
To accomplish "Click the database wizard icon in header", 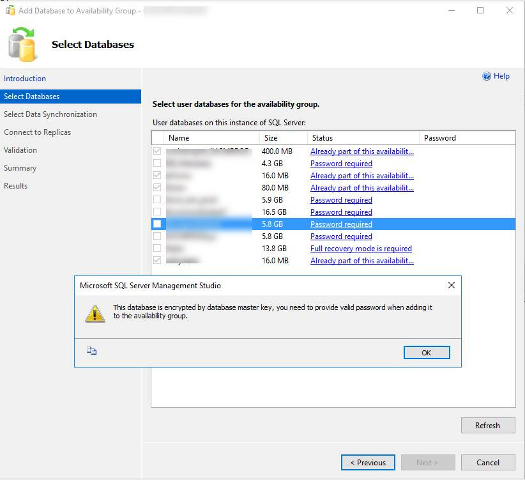I will (23, 45).
